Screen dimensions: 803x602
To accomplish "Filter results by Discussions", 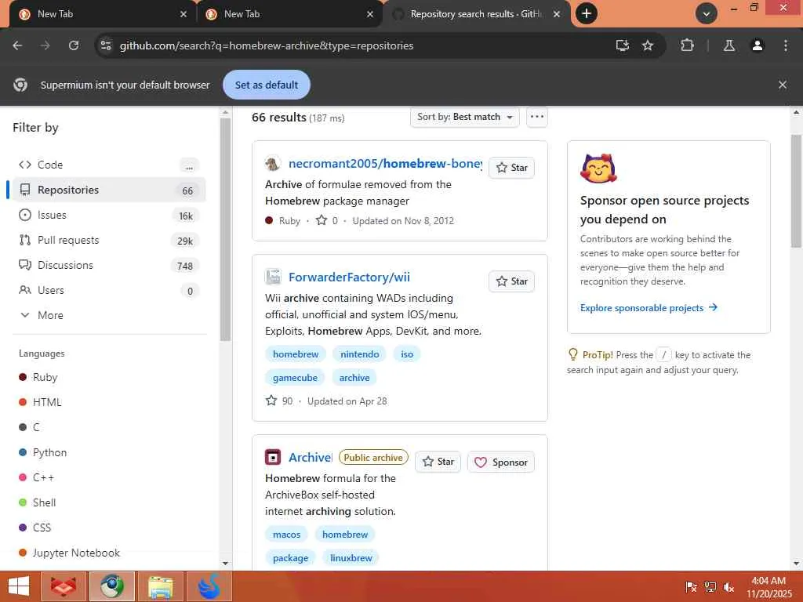I will 108,265.
